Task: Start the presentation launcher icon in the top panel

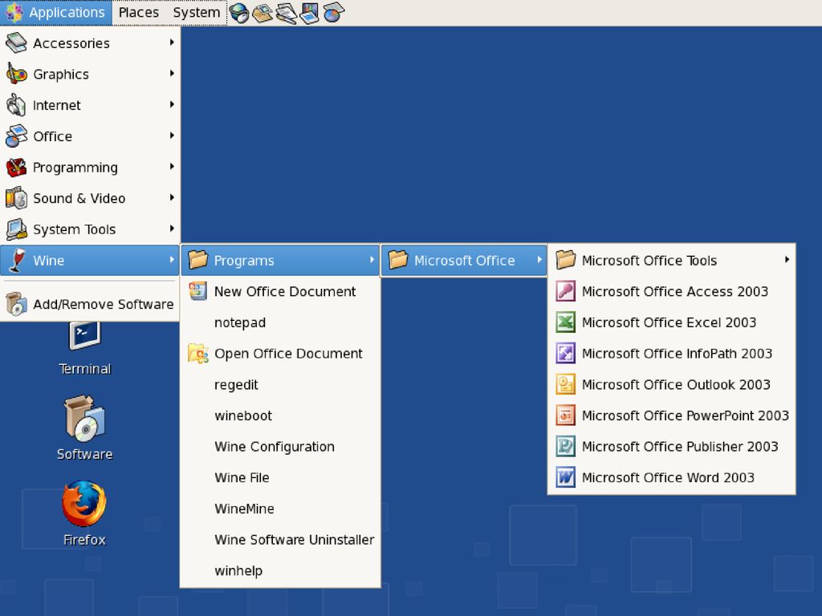Action: 309,13
